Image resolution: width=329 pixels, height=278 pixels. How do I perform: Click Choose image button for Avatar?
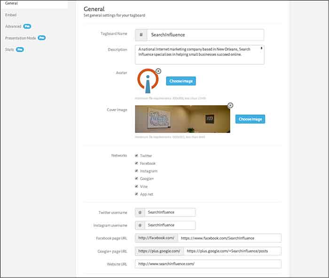point(180,81)
